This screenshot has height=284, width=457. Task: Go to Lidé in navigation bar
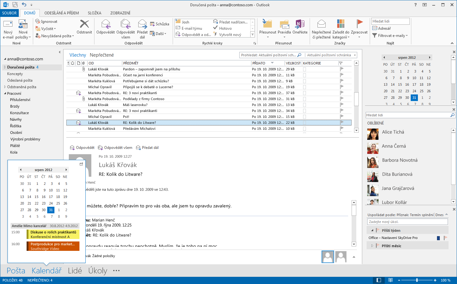(75, 271)
